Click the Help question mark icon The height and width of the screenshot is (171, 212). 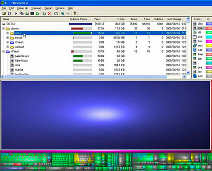click(x=75, y=14)
